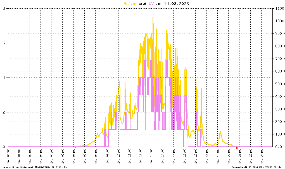The image size is (285, 169).
Task: Click the right axis value 0.0
Action: click(278, 147)
